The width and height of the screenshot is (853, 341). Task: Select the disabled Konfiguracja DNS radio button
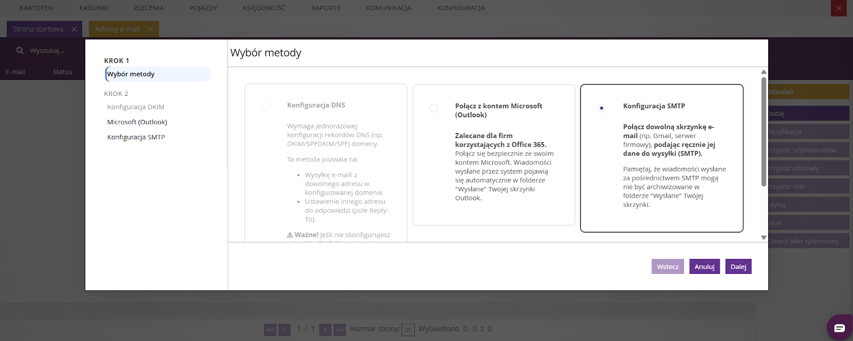coord(265,107)
